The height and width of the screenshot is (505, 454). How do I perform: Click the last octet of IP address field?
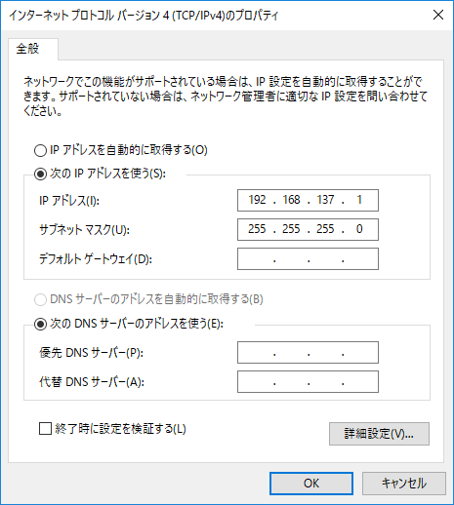[x=359, y=200]
